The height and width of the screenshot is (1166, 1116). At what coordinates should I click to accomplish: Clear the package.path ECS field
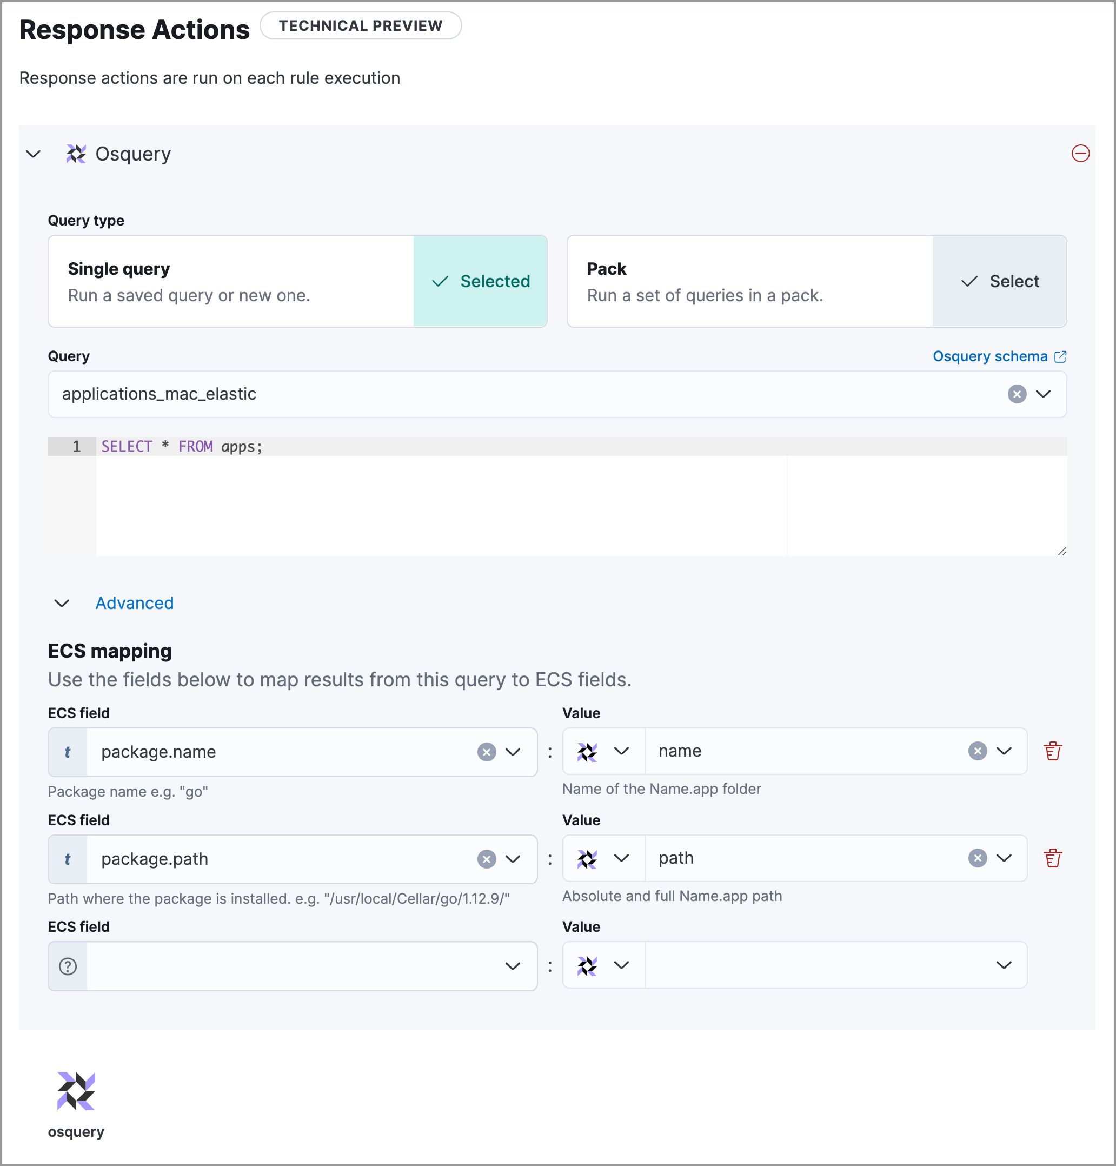487,859
